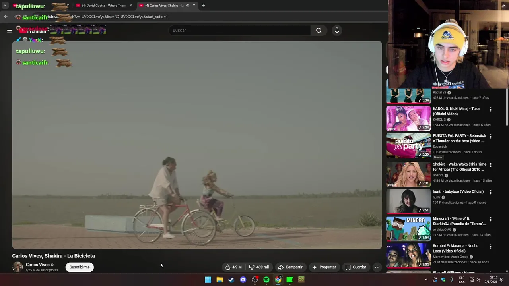Click the volume icon in system tray
This screenshot has height=286, width=509.
478,280
